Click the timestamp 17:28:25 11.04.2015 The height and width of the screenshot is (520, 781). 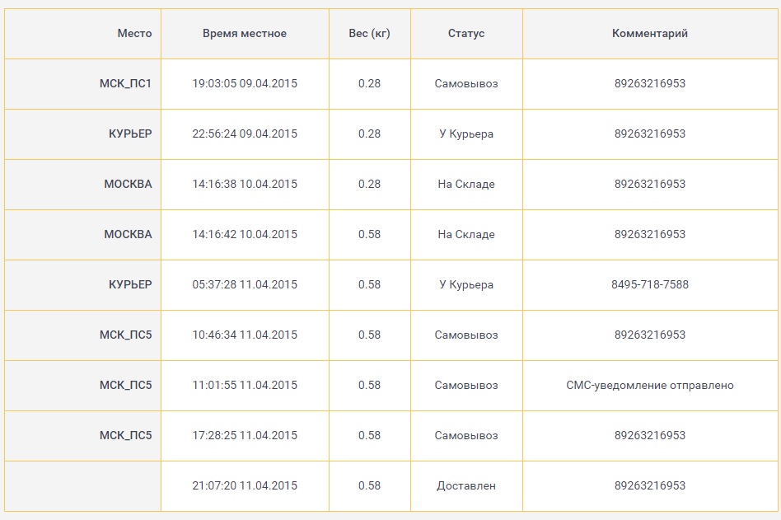(x=245, y=436)
